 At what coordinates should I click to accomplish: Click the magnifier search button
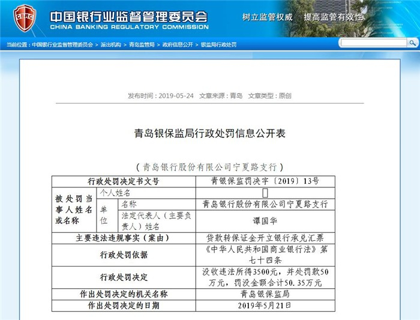[412, 43]
